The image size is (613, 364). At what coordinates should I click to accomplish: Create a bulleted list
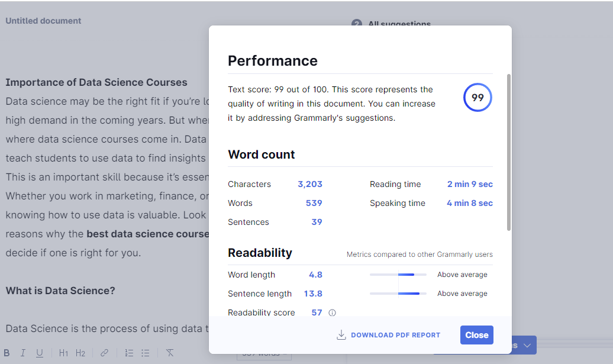pos(146,353)
